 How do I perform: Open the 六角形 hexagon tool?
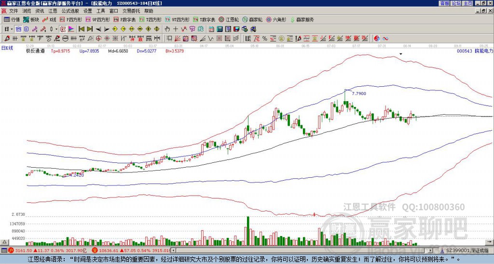click(x=276, y=19)
